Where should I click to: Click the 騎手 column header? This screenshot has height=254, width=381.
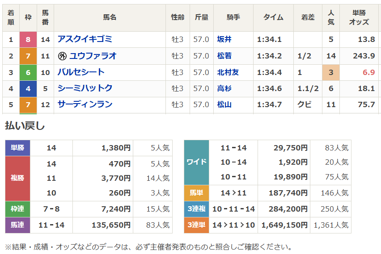pyautogui.click(x=233, y=17)
